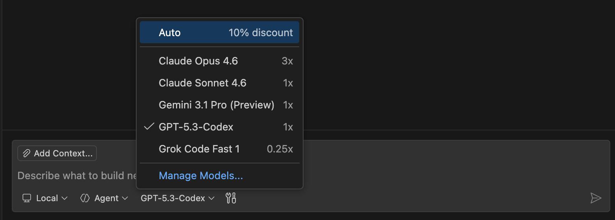Select the Auto model option
The image size is (615, 220).
click(219, 32)
